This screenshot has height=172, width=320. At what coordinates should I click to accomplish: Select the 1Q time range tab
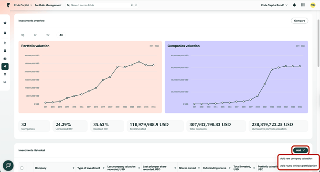coord(22,35)
